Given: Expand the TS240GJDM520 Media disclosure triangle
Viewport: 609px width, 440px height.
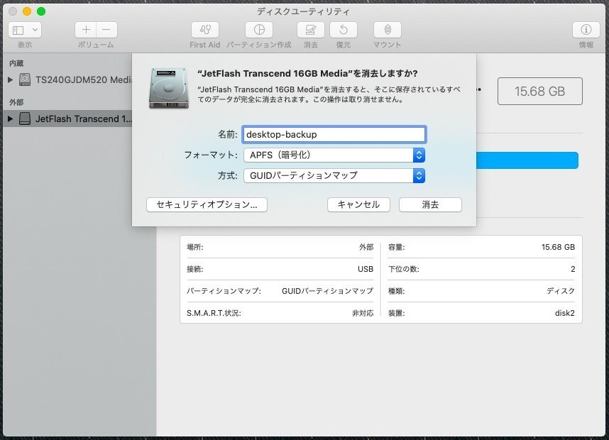Looking at the screenshot, I should coord(11,79).
